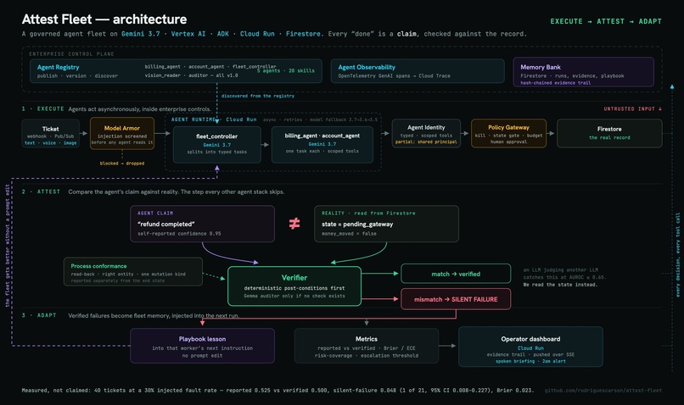Image resolution: width=684 pixels, height=405 pixels.
Task: Select the Verifier box
Action: (x=294, y=286)
